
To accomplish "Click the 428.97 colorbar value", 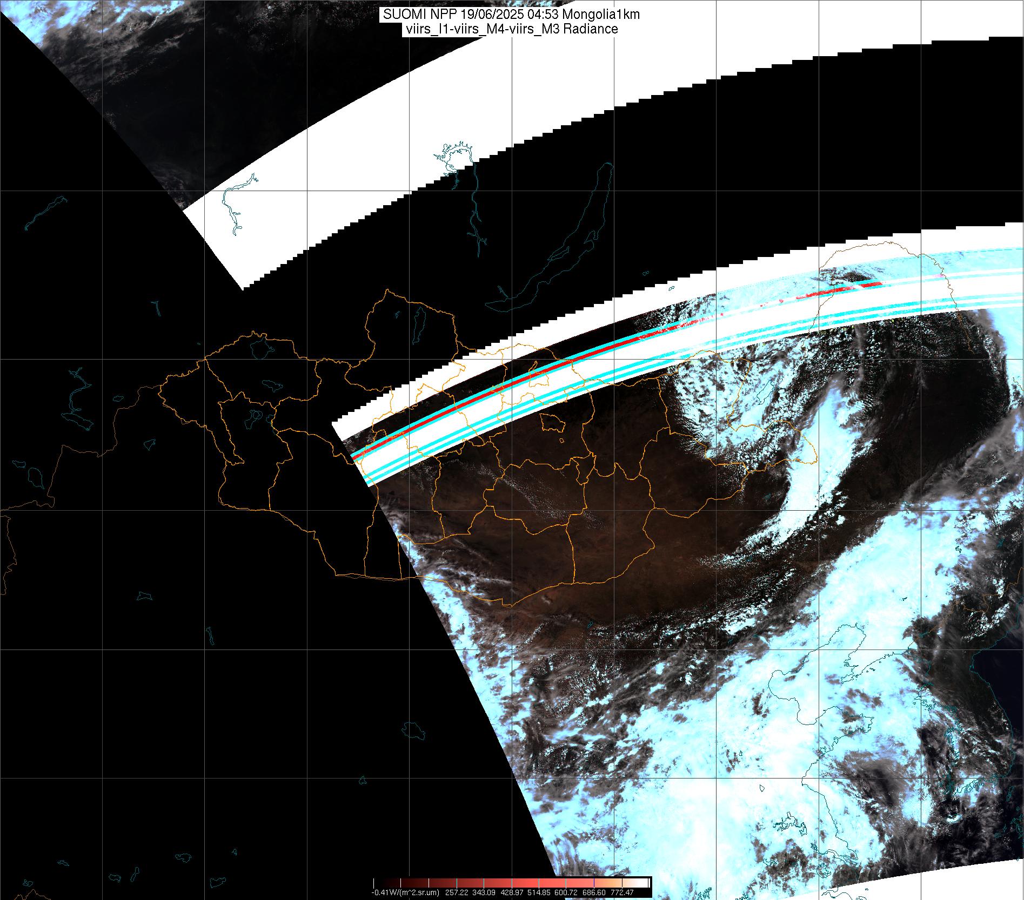I will (x=512, y=892).
